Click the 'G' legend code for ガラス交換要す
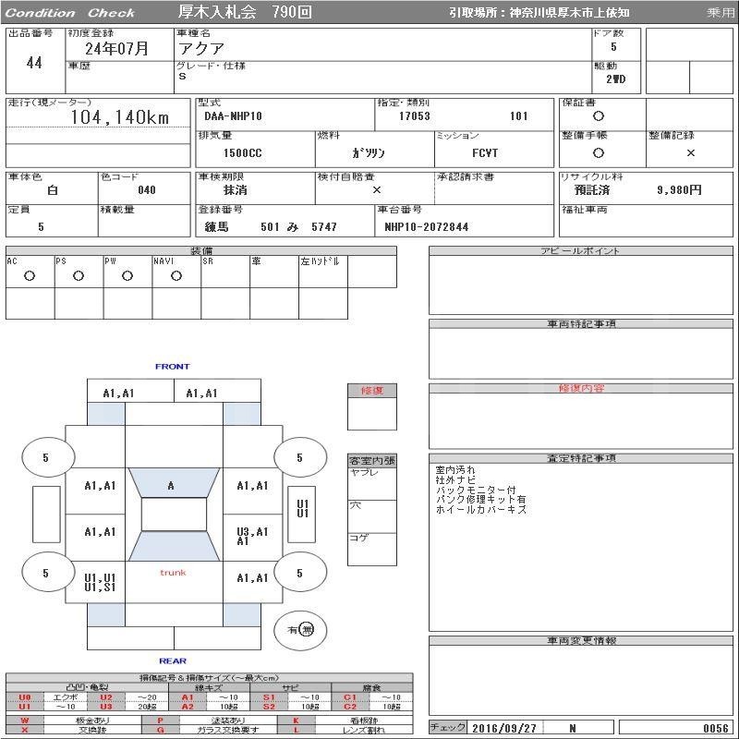The height and width of the screenshot is (739, 739). click(160, 730)
